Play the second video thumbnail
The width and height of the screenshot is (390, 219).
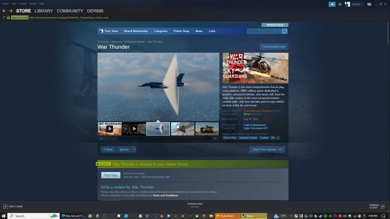pyautogui.click(x=134, y=128)
